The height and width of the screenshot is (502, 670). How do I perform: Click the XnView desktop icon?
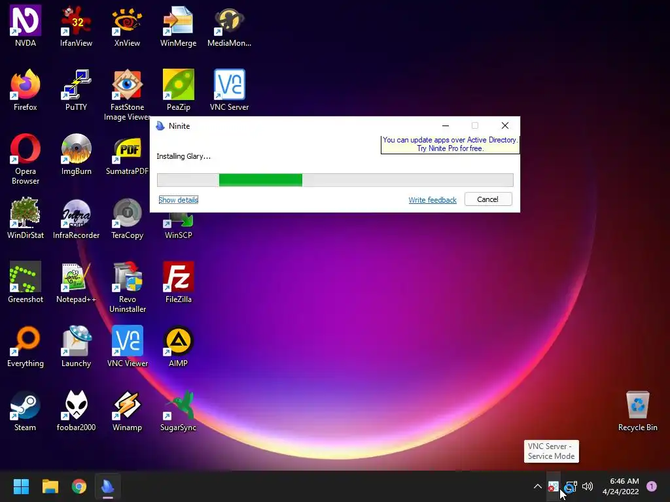point(127,25)
